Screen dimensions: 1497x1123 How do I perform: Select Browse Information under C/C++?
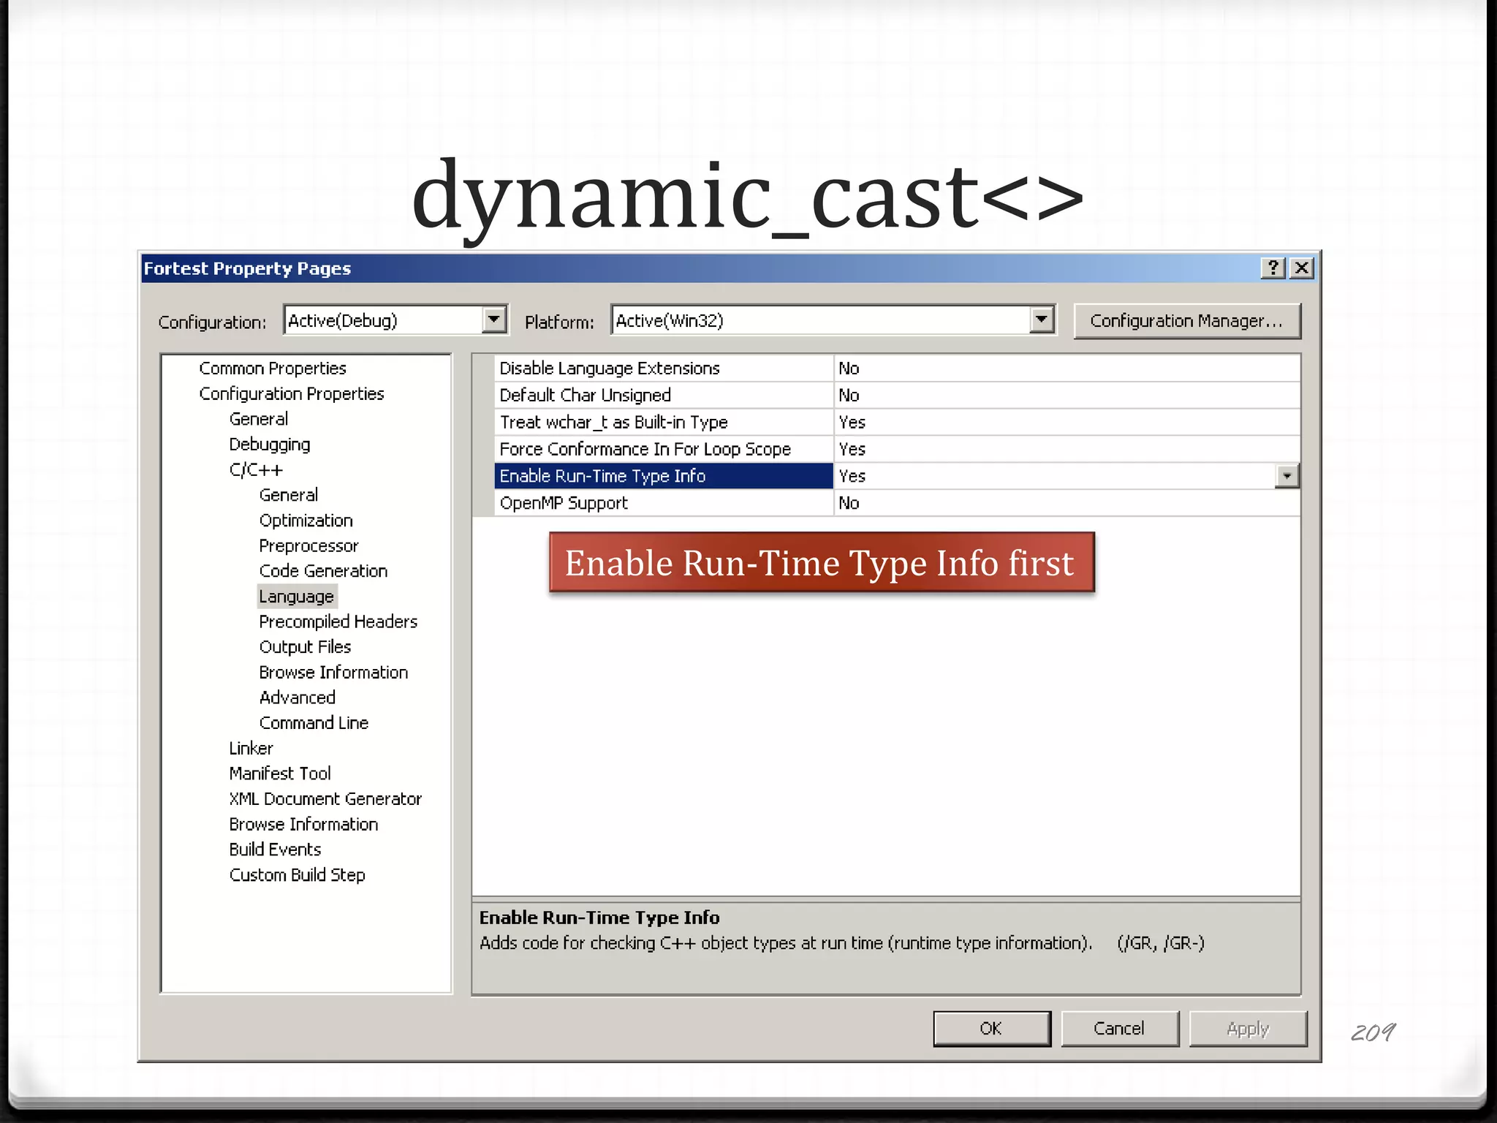[334, 673]
